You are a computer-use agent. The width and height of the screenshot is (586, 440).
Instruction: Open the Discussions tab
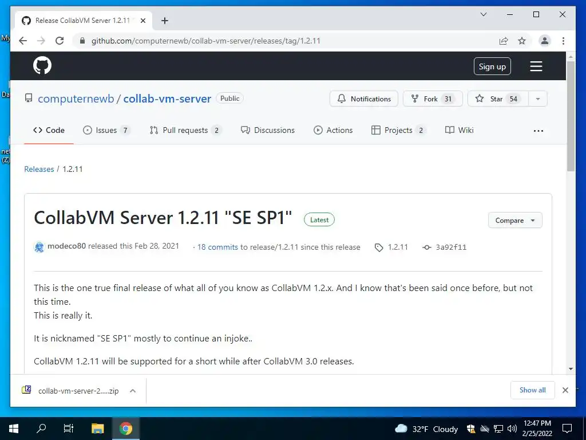pos(268,130)
